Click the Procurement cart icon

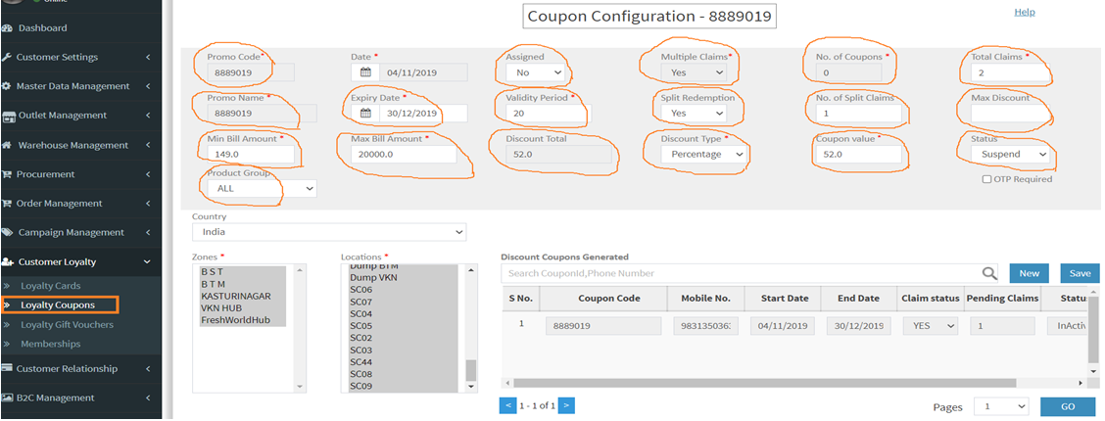coord(6,174)
